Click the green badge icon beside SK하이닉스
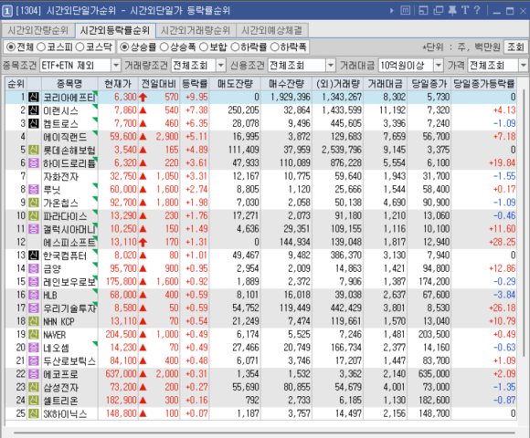This screenshot has height=438, width=530. (x=34, y=413)
